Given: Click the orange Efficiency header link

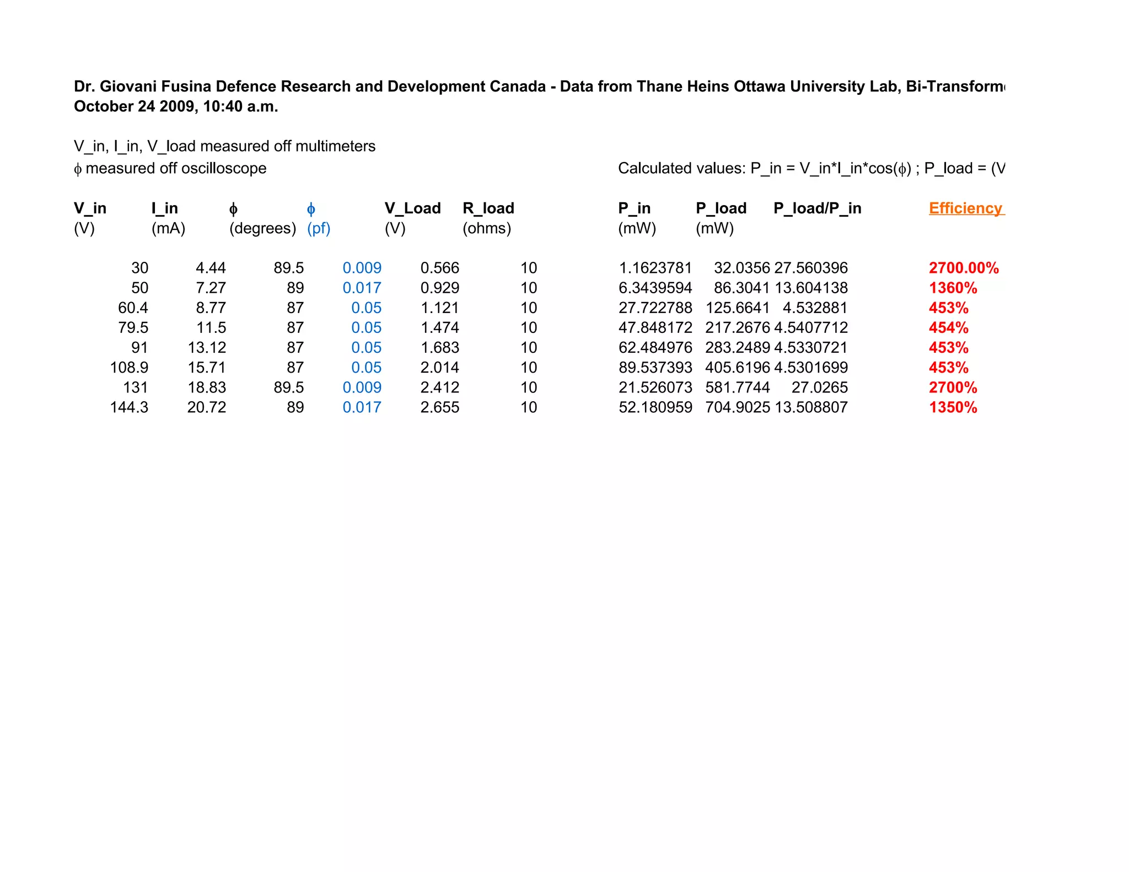Looking at the screenshot, I should 967,208.
